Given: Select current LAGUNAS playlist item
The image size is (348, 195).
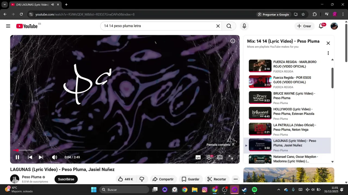Looking at the screenshot, I should 287,145.
